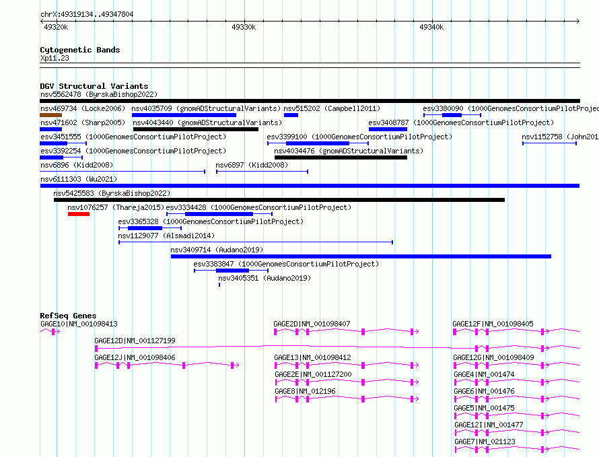Open gene GAGE13|NM_001098412 label
This screenshot has width=599, height=457.
(x=312, y=357)
